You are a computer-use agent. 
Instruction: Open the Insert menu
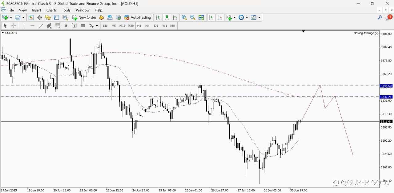(37, 10)
